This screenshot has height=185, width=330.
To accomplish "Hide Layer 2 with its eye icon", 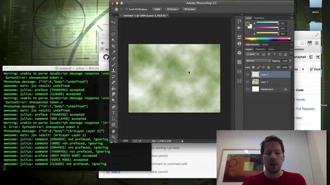I will 247,75.
